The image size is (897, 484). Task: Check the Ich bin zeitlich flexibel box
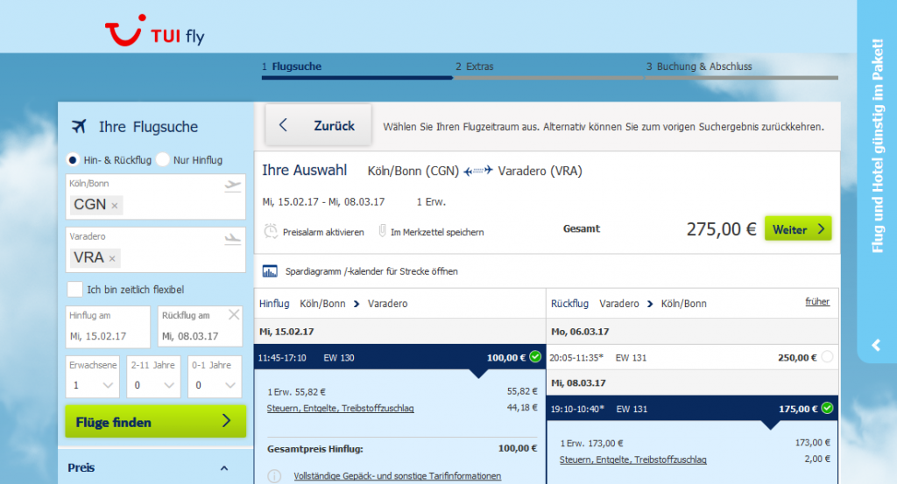[75, 290]
